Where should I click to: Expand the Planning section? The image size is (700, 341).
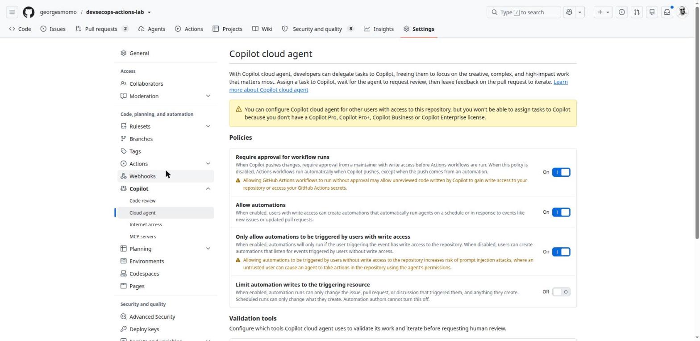coord(208,249)
